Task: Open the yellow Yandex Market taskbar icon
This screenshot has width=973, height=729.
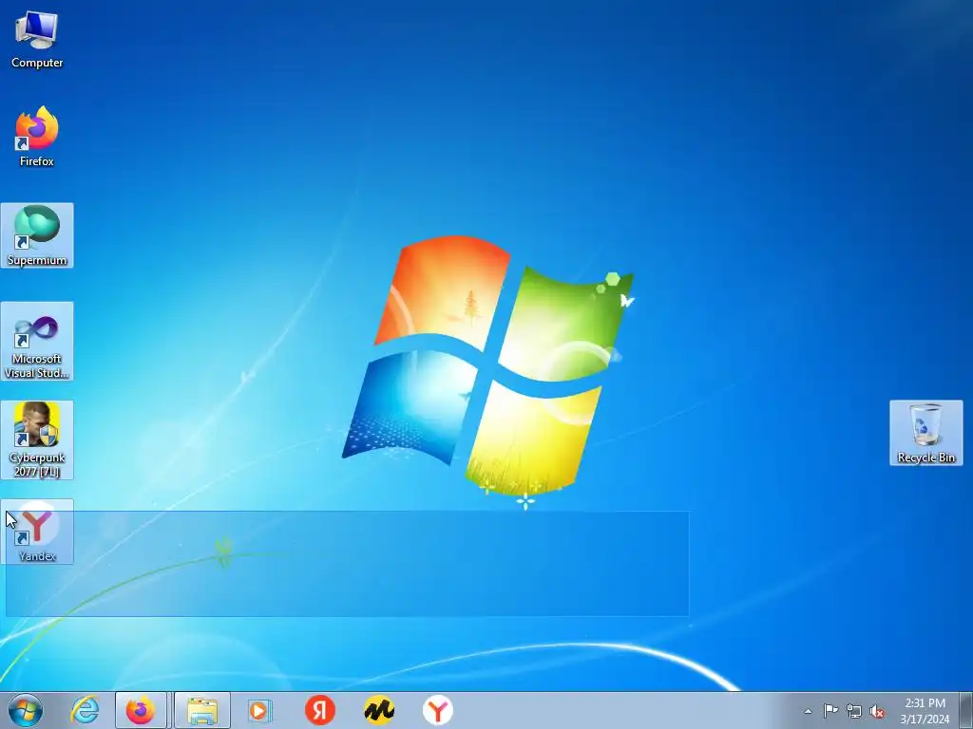Action: click(379, 710)
